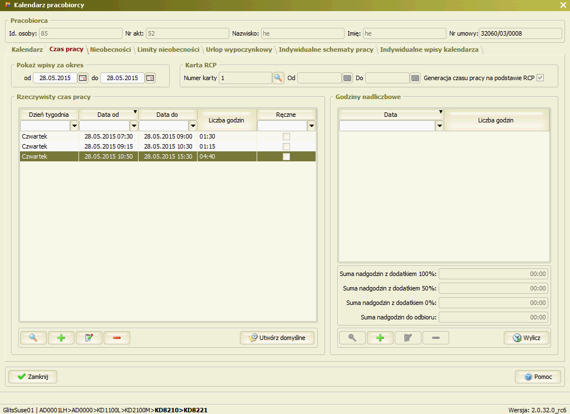Click Nr umowy field 32060/03/0008
This screenshot has height=414, width=570.
(520, 33)
